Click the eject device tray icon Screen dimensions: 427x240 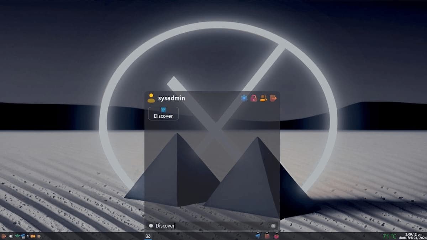[28, 236]
